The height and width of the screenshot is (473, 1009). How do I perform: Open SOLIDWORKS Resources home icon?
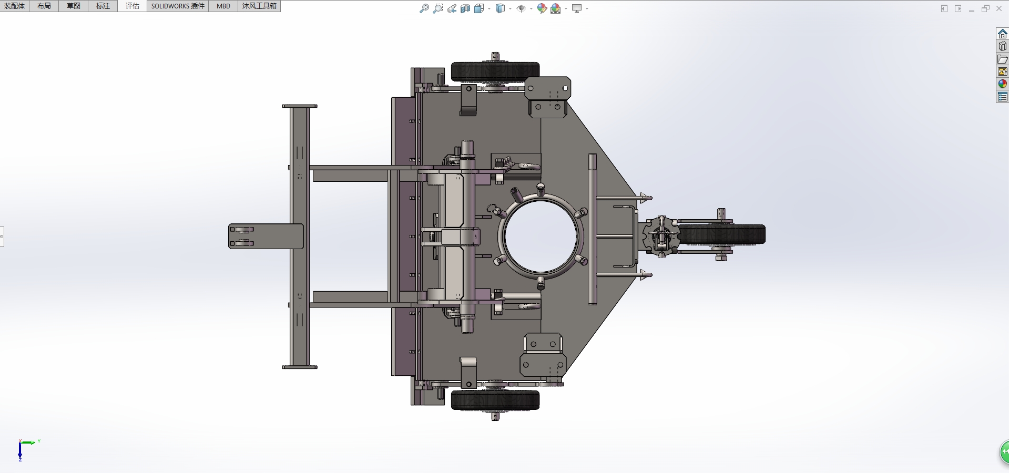click(1002, 34)
